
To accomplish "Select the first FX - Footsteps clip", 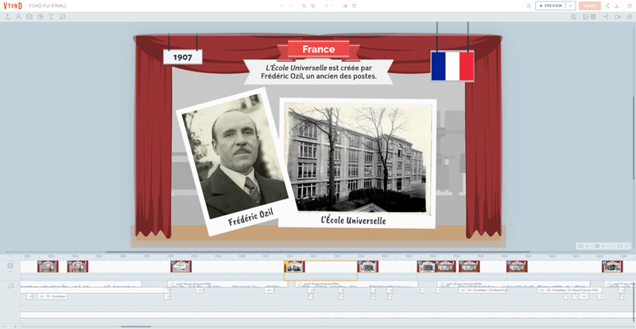I will 52,296.
